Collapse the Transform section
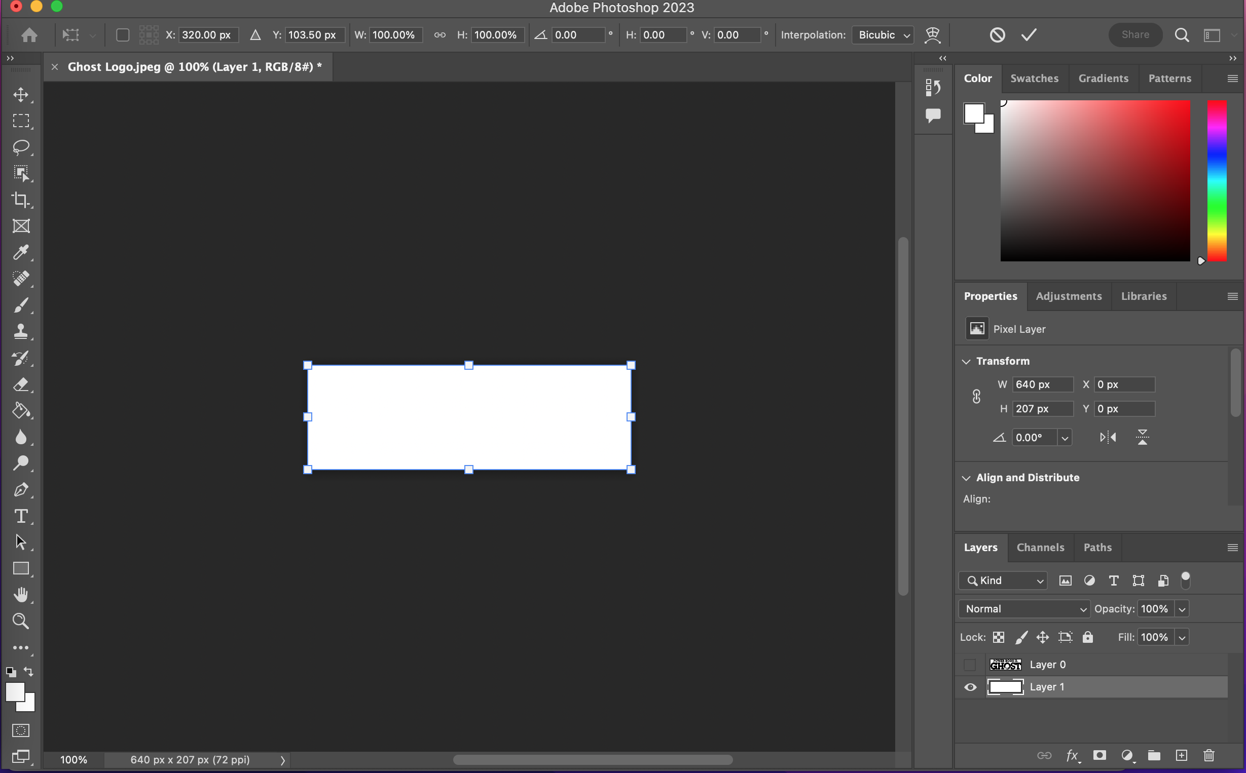 [966, 361]
